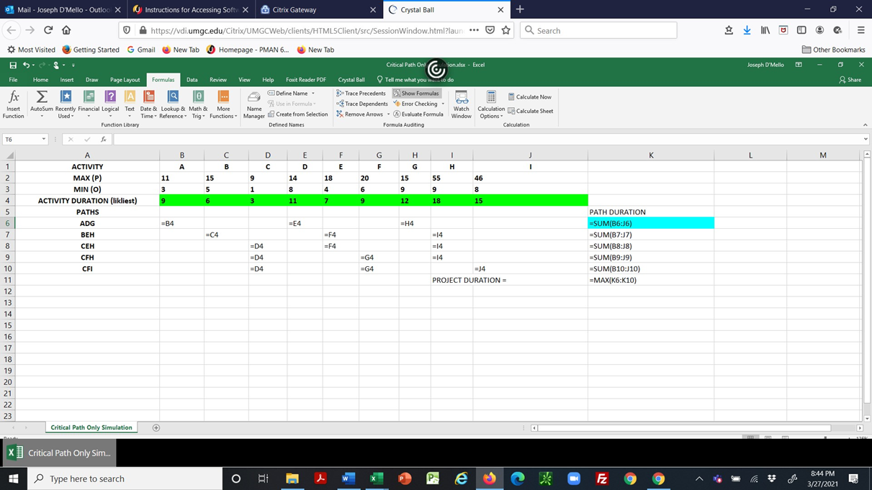
Task: Go to browser home page
Action: (x=66, y=30)
